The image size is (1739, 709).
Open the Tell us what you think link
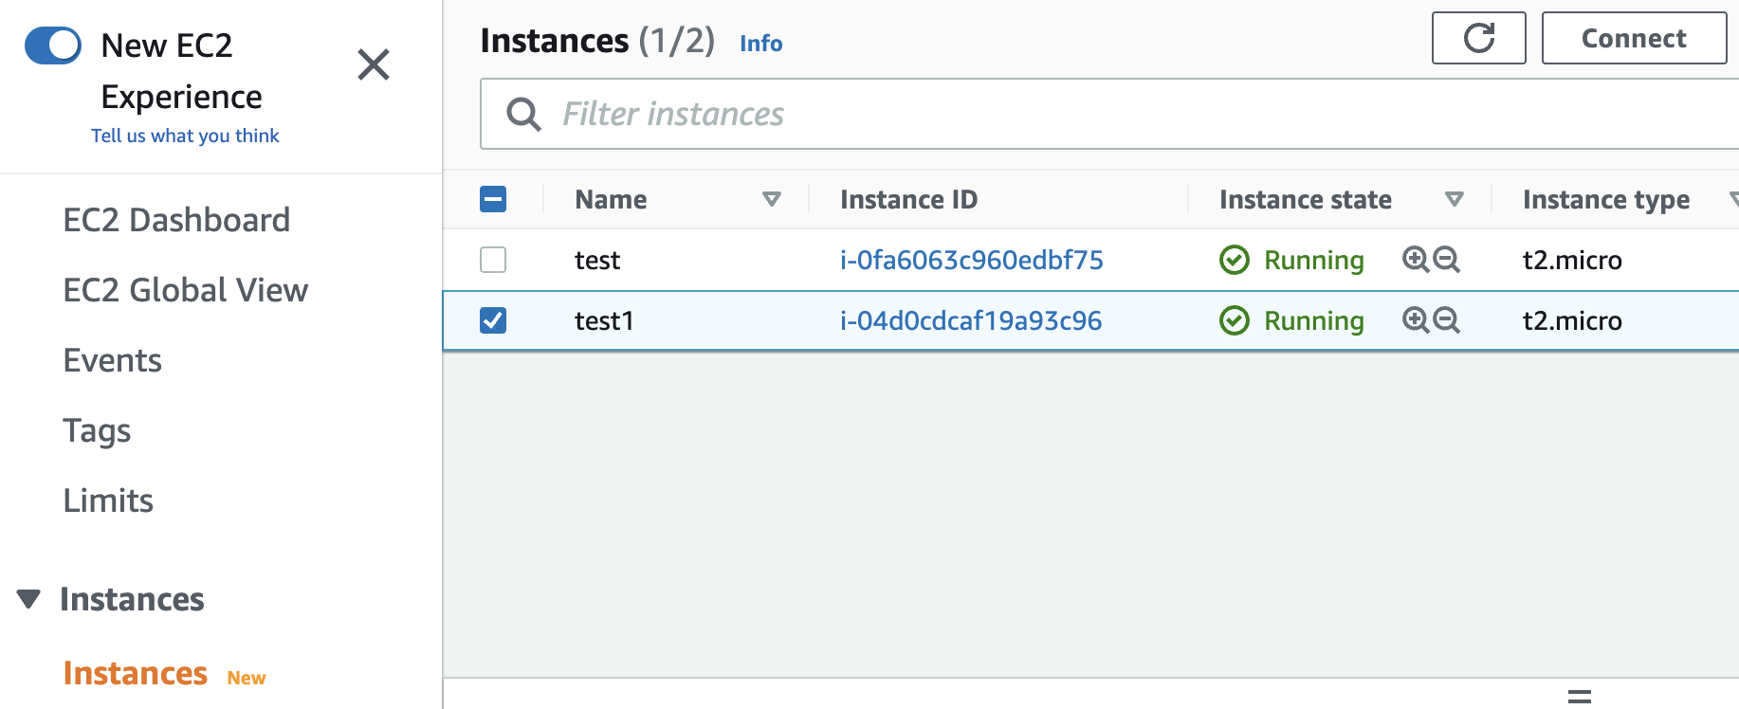pyautogui.click(x=185, y=136)
